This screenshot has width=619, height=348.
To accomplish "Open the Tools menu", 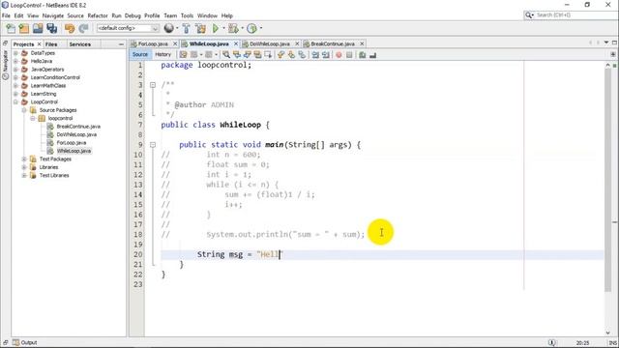I will (187, 15).
